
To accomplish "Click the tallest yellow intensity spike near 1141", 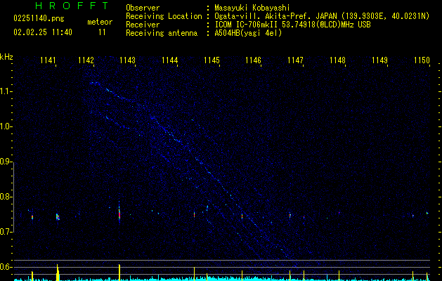I will 58,273.
